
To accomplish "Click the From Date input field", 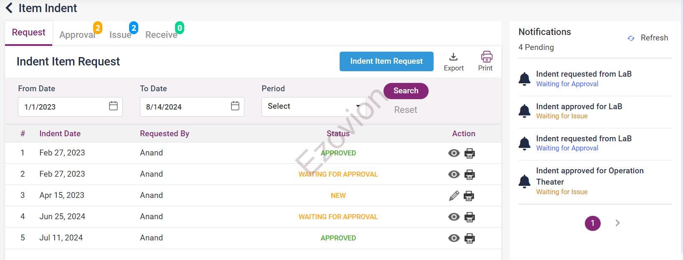I will pyautogui.click(x=63, y=107).
